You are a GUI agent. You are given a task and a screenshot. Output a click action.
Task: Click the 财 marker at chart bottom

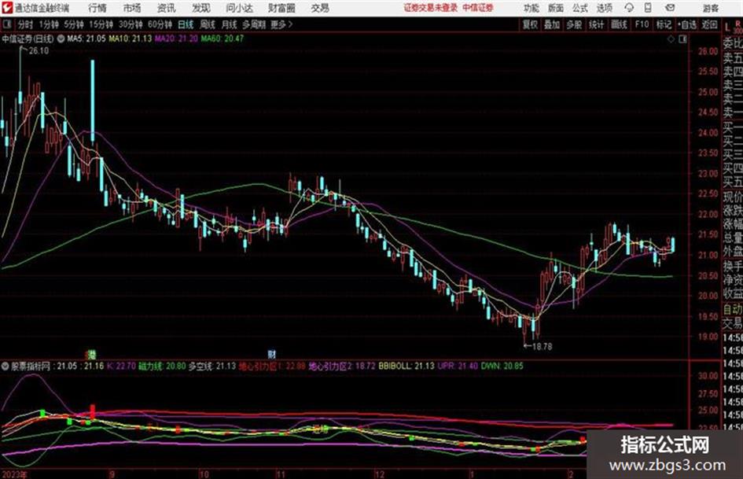click(271, 354)
